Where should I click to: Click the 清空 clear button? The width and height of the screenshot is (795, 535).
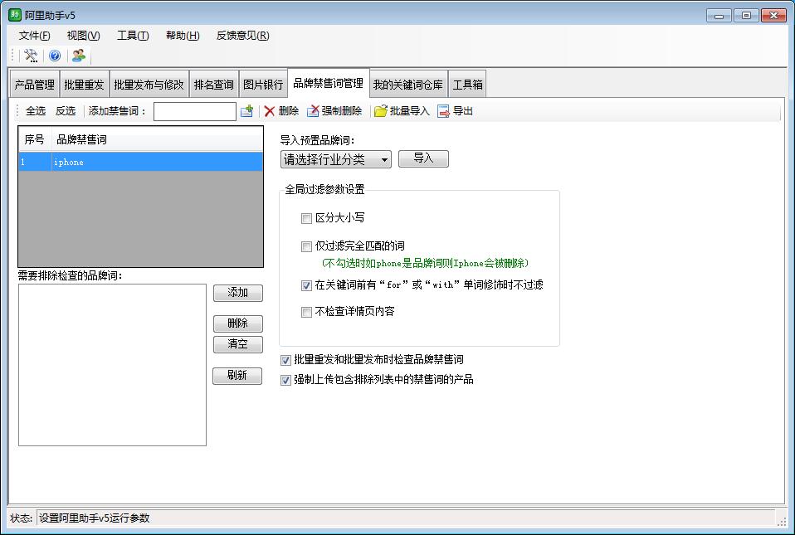[238, 344]
